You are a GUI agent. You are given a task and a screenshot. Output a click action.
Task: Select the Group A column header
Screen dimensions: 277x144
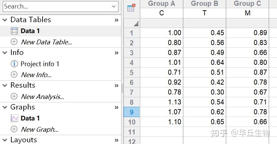(x=161, y=3)
